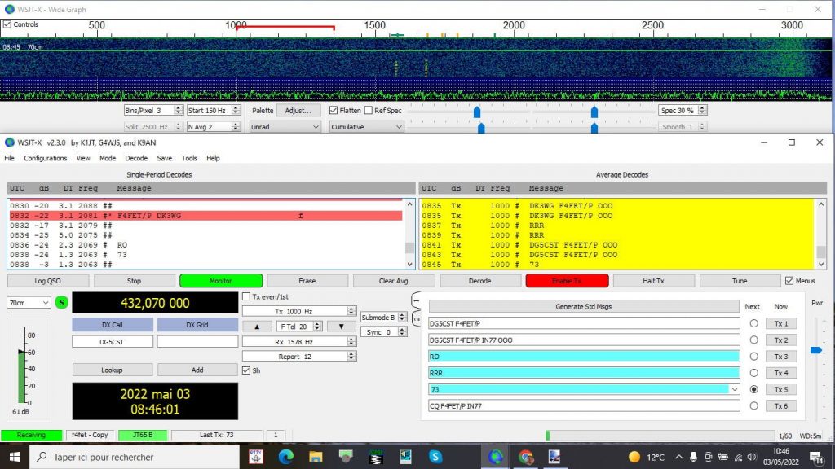
Task: Select Next radio for Tx 2 message
Action: click(753, 340)
